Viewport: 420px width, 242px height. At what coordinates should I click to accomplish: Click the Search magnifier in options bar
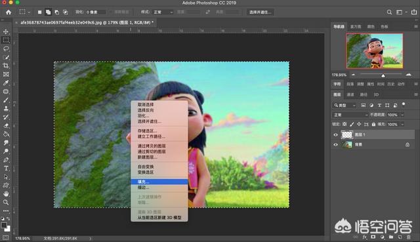pyautogui.click(x=389, y=12)
